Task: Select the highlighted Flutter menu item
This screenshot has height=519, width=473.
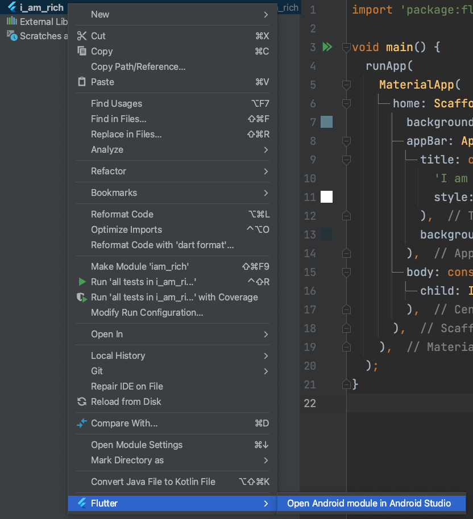Action: 172,503
